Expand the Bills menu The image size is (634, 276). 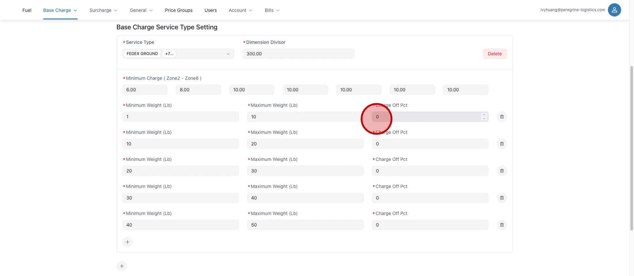point(272,10)
